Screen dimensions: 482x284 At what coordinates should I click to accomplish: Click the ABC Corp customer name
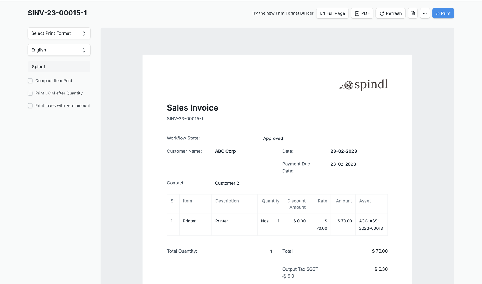coord(225,151)
